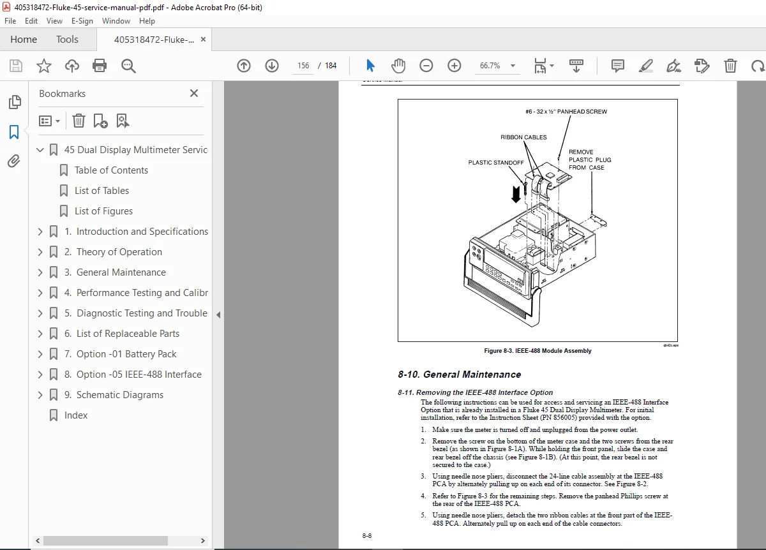Expand Diagnostic Testing and Troubleshooting bookmark
This screenshot has width=766, height=550.
[x=40, y=313]
